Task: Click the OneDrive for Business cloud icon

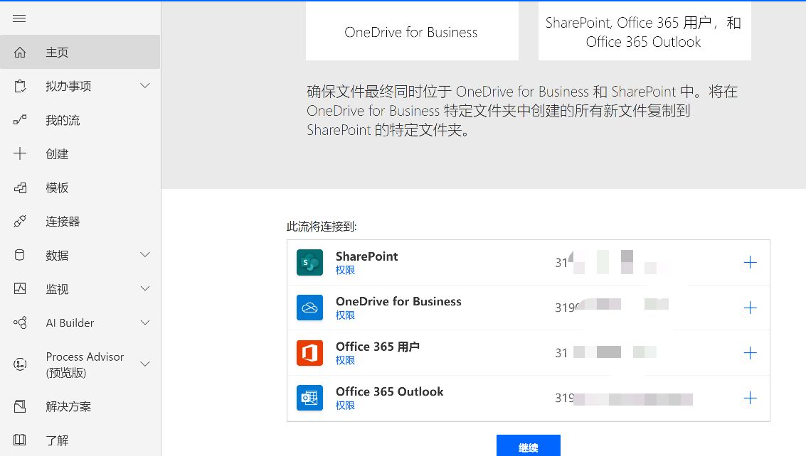Action: [x=309, y=308]
